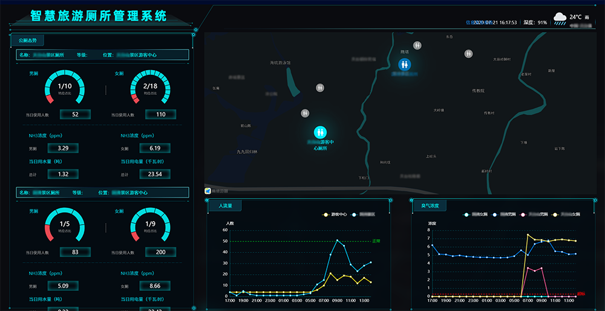Select the 臭气浓度 panel tab
This screenshot has height=311, width=605.
point(430,206)
